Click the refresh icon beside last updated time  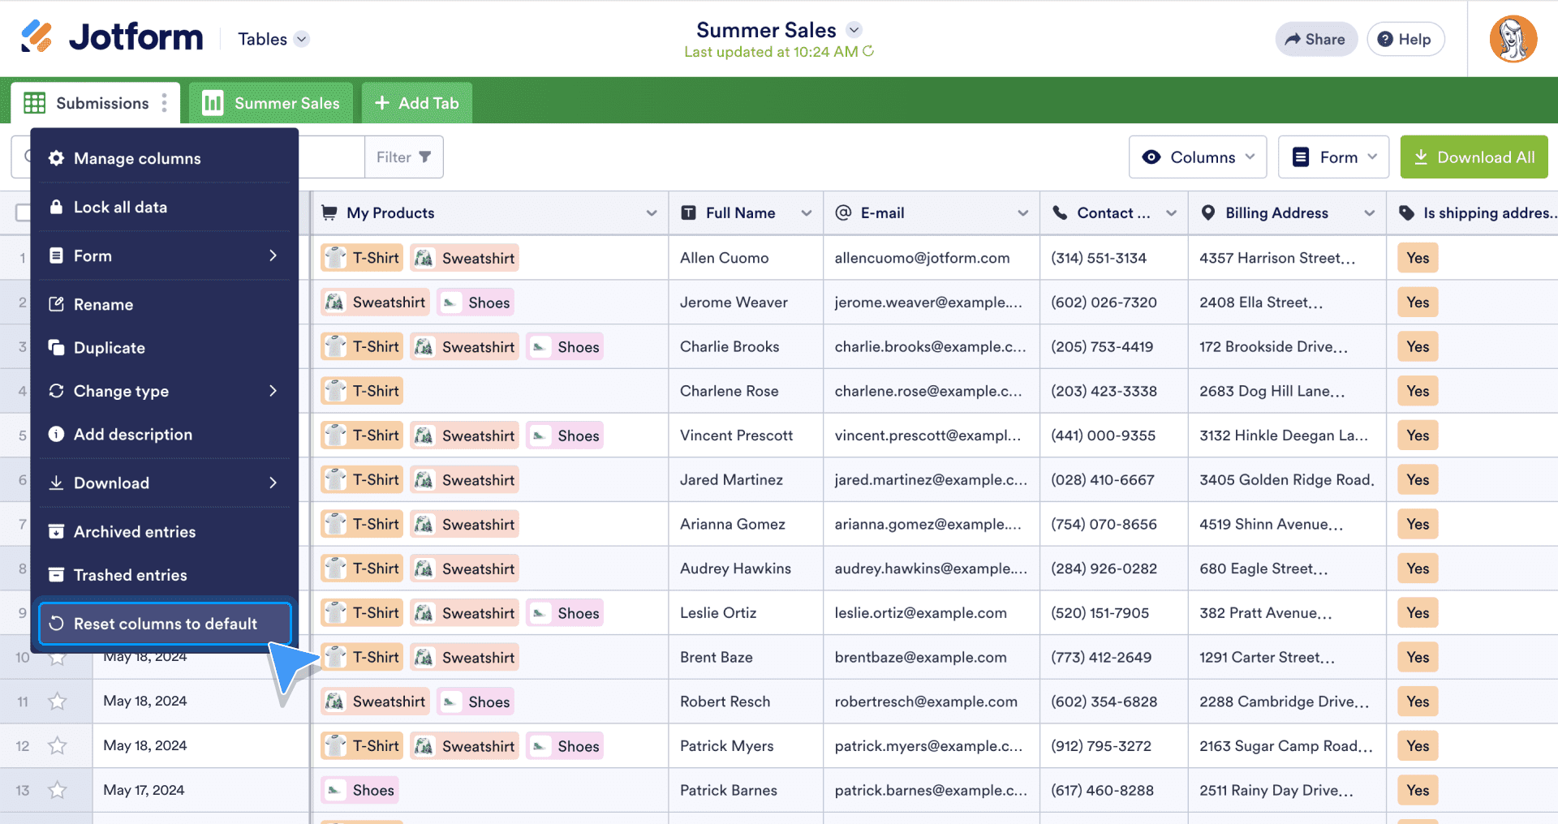(868, 51)
